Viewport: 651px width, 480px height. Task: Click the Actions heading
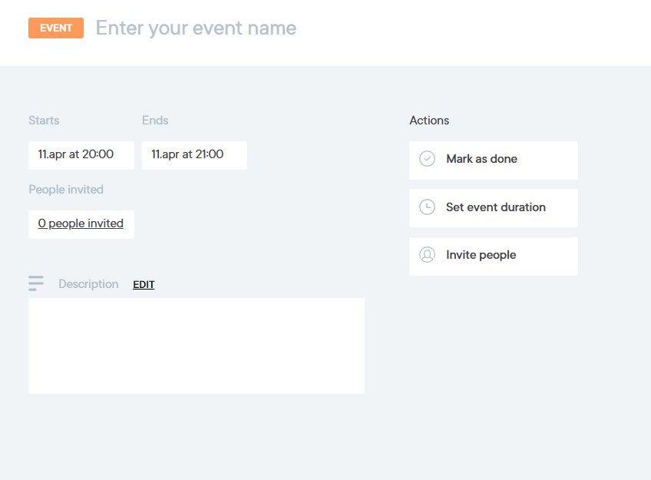pyautogui.click(x=429, y=121)
